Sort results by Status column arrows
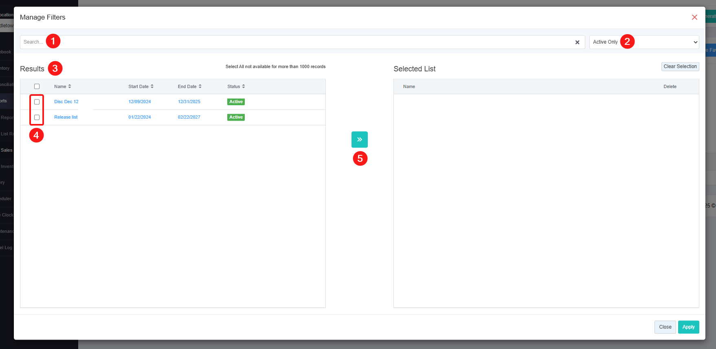 (243, 86)
